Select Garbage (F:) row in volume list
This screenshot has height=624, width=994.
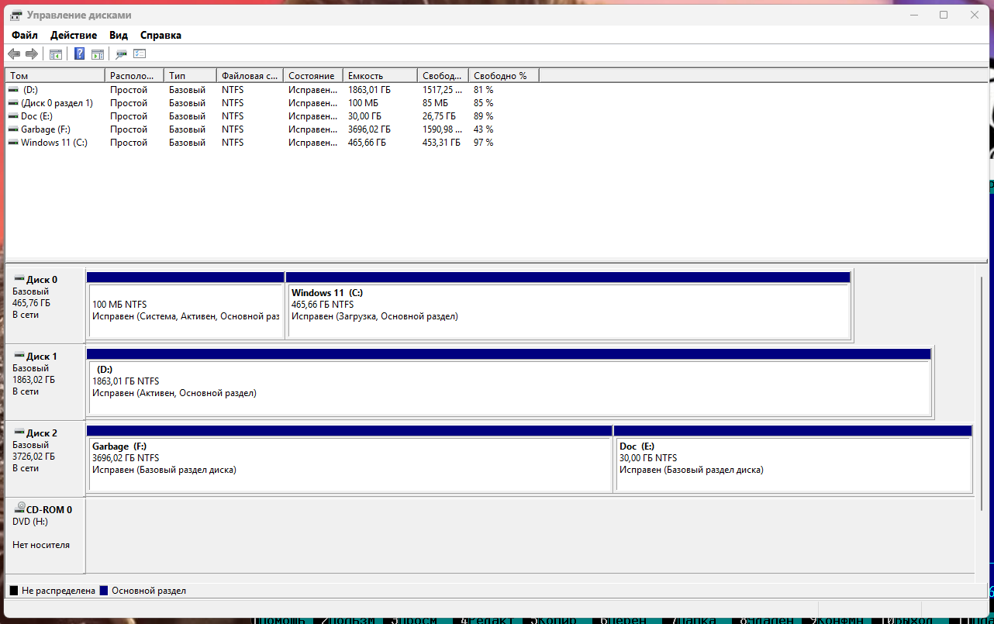45,129
